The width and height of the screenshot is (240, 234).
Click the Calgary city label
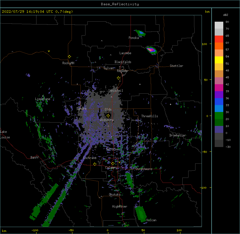click(x=111, y=168)
